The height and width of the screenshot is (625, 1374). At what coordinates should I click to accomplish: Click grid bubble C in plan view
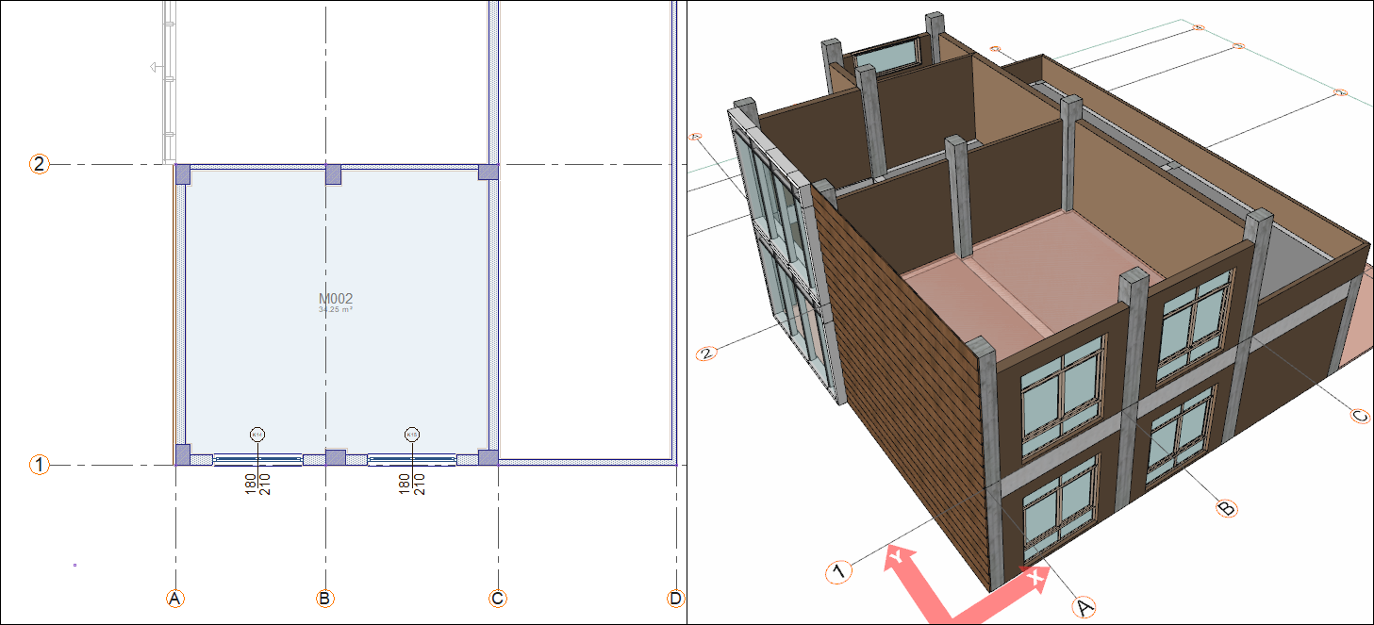(497, 598)
